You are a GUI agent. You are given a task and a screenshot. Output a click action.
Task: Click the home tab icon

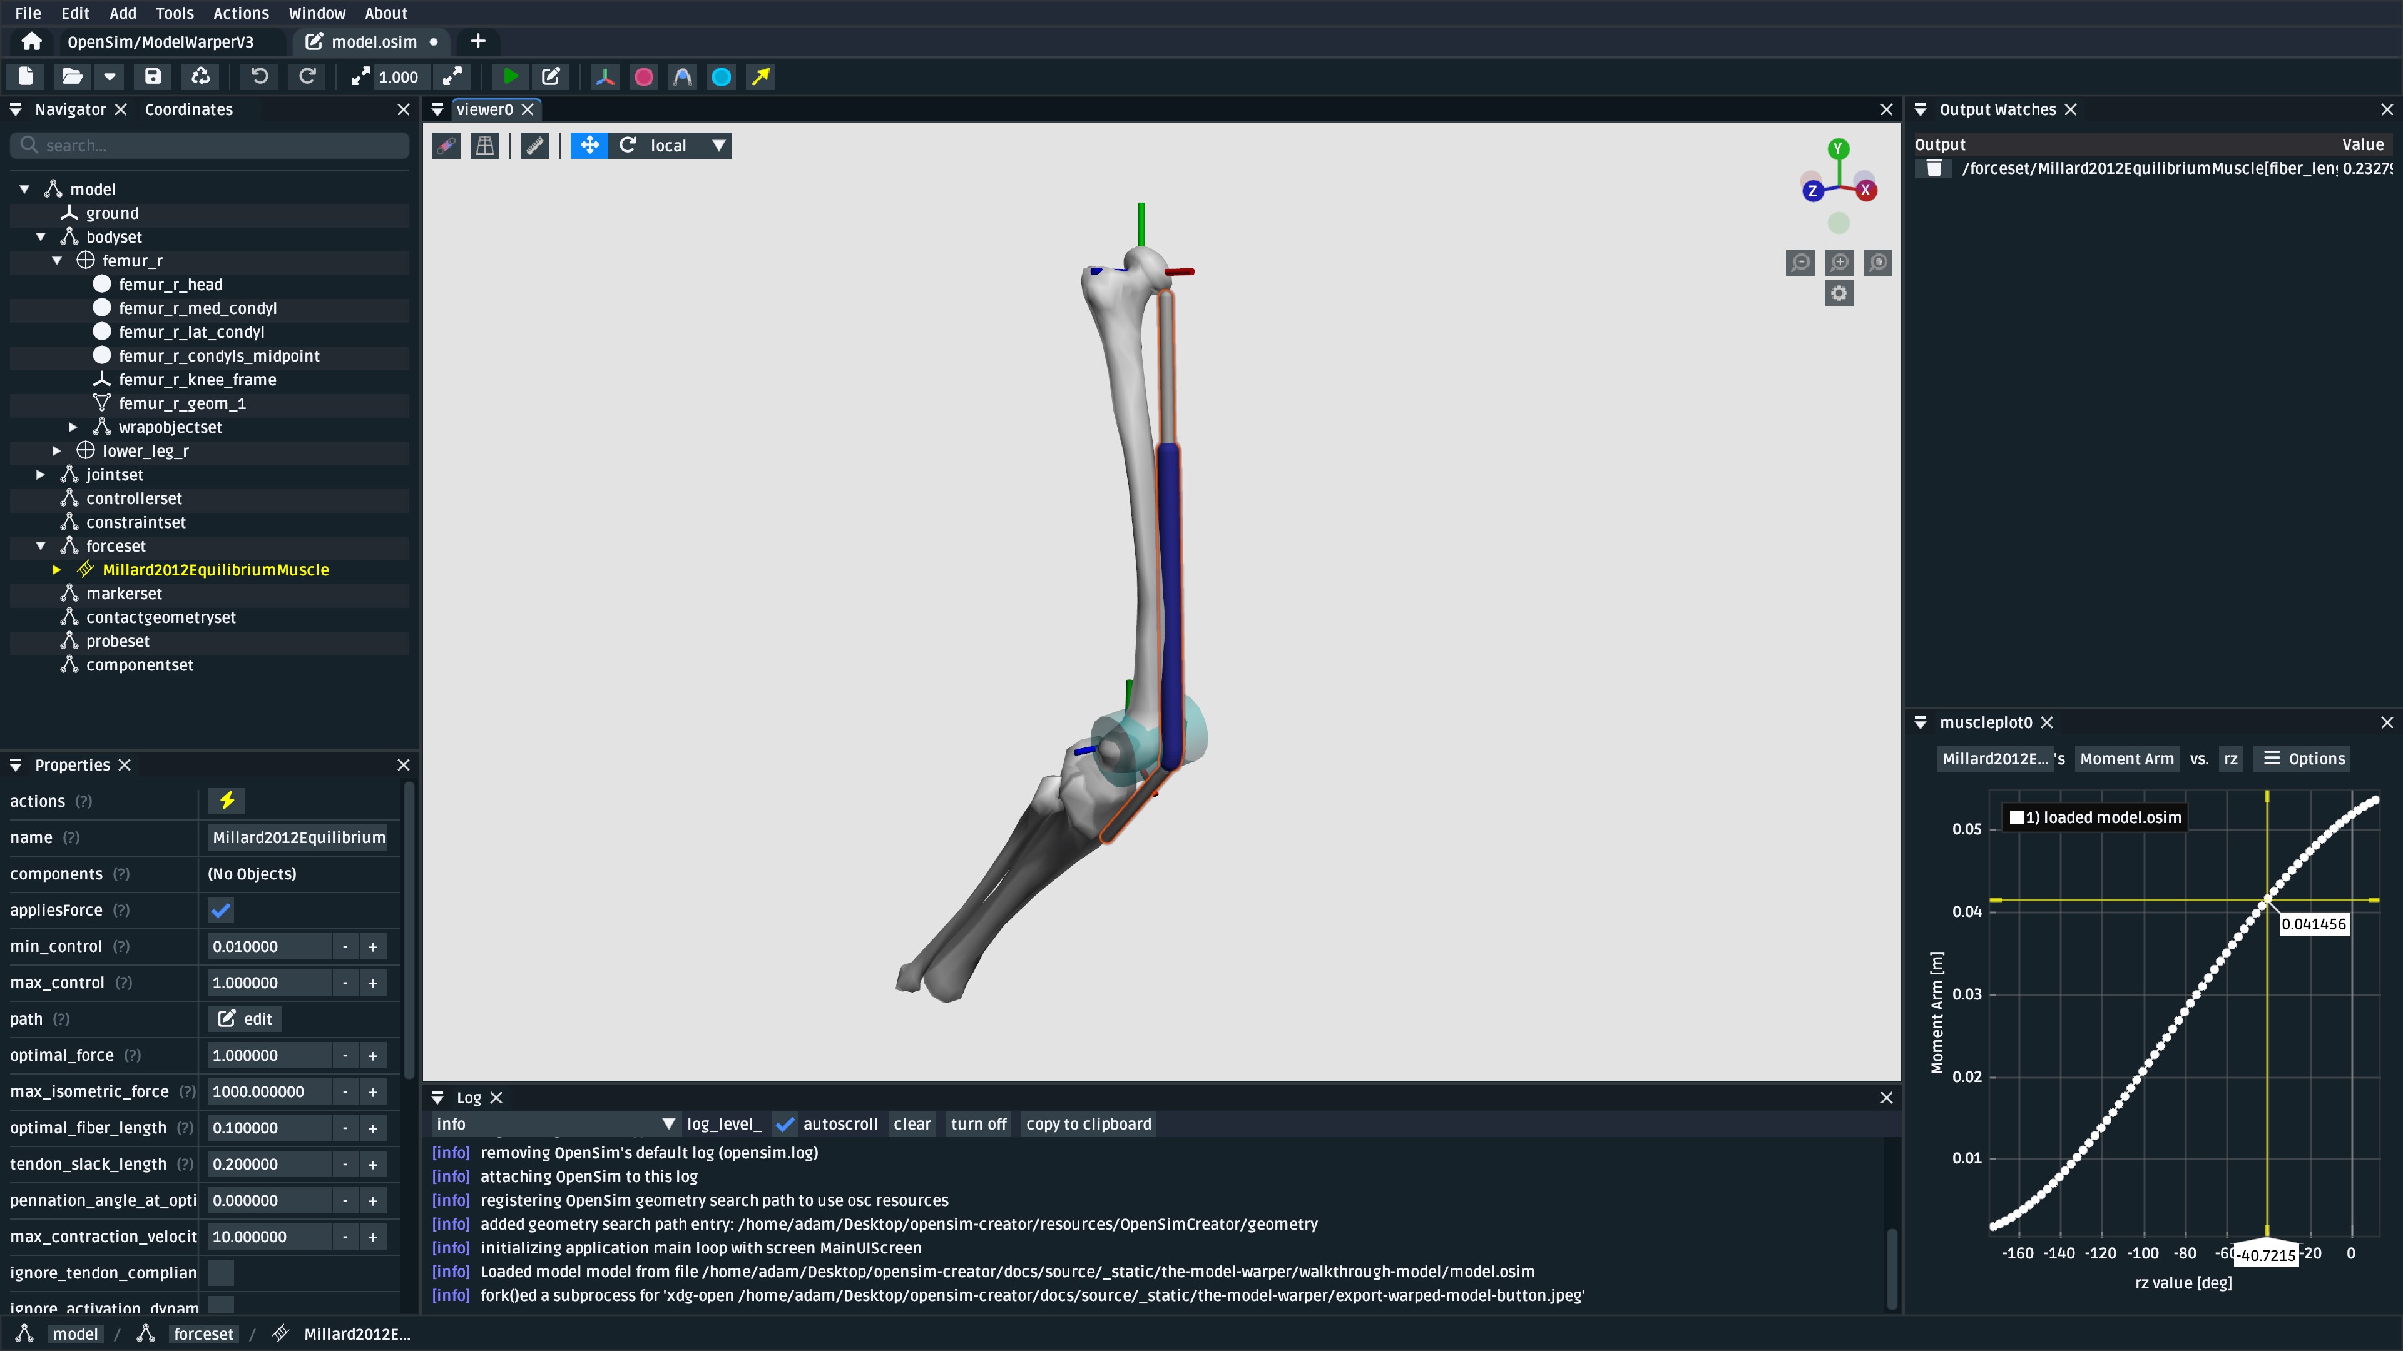tap(32, 41)
